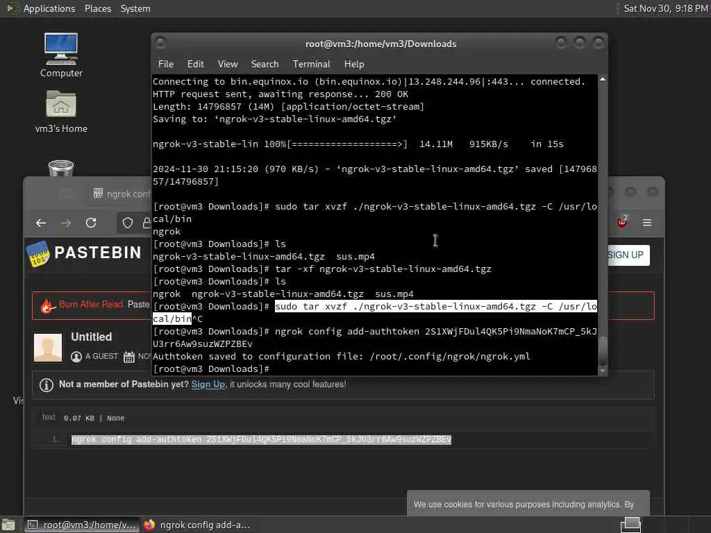711x533 pixels.
Task: Open the Terminal menu in menubar
Action: tap(312, 64)
